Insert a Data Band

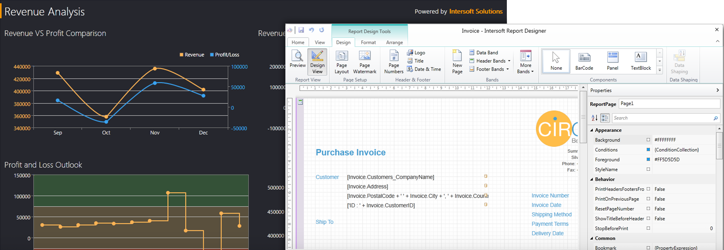click(x=484, y=52)
